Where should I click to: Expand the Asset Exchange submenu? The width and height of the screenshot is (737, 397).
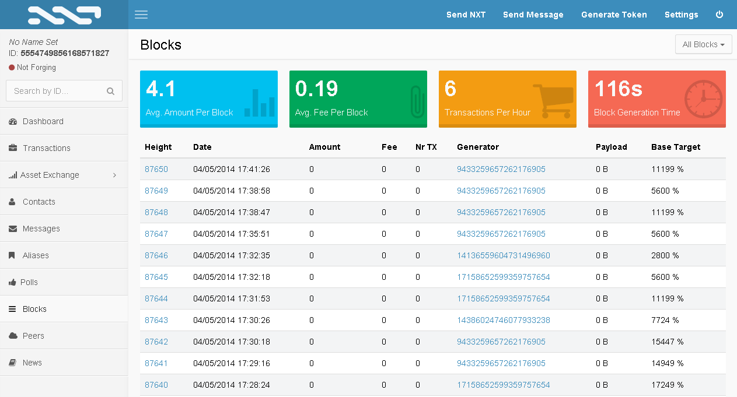(x=64, y=175)
